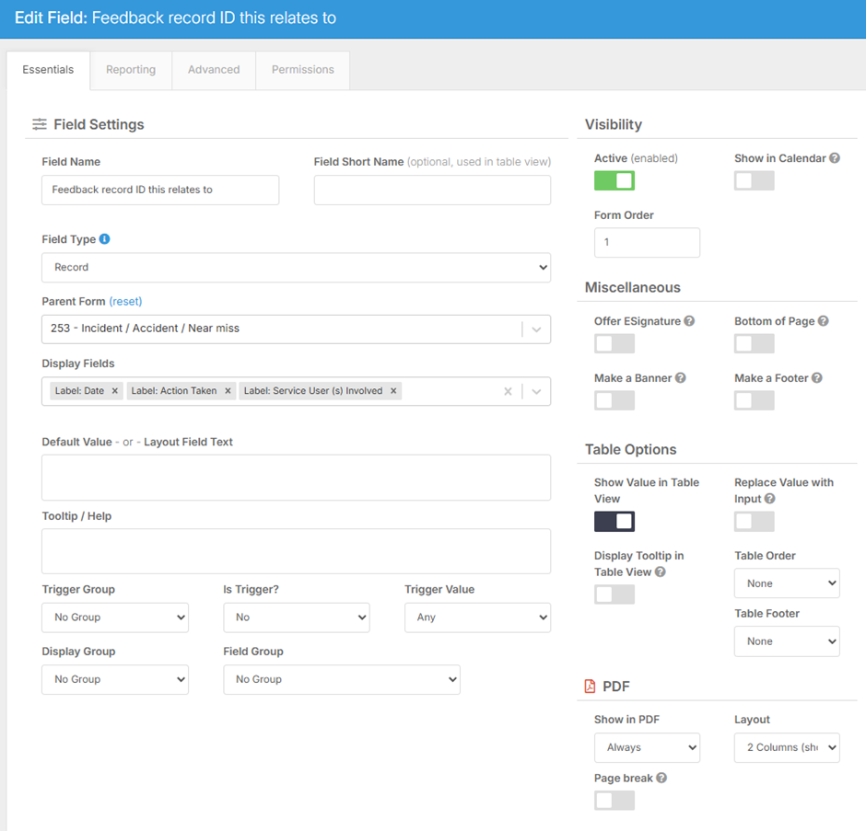
Task: Remove 'Label: Service User (s) Involved' tag
Action: (393, 391)
